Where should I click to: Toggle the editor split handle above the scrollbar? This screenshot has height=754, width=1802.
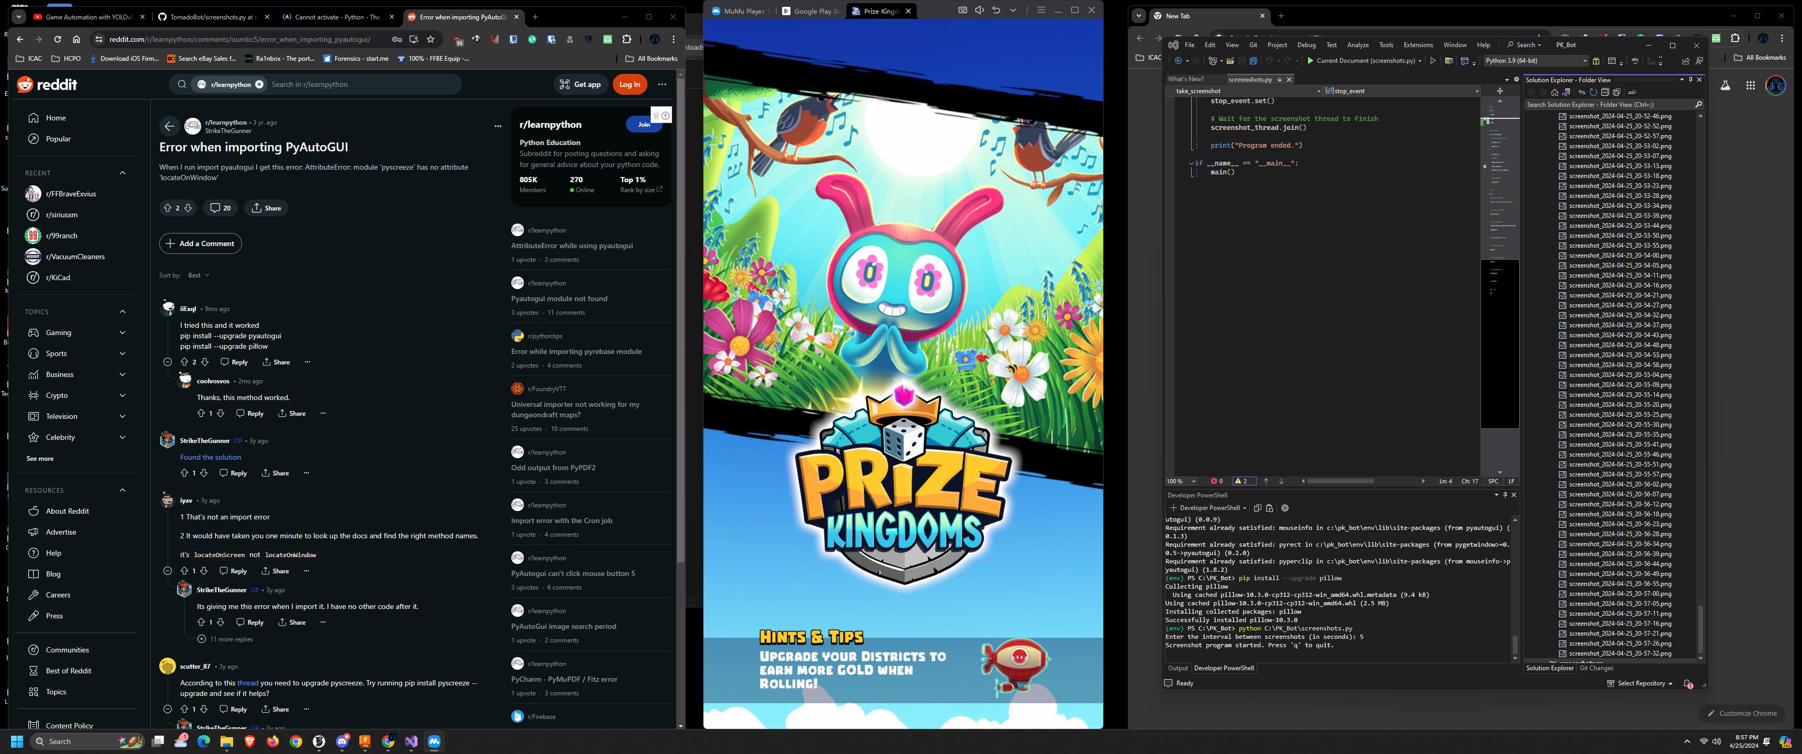pyautogui.click(x=1500, y=91)
